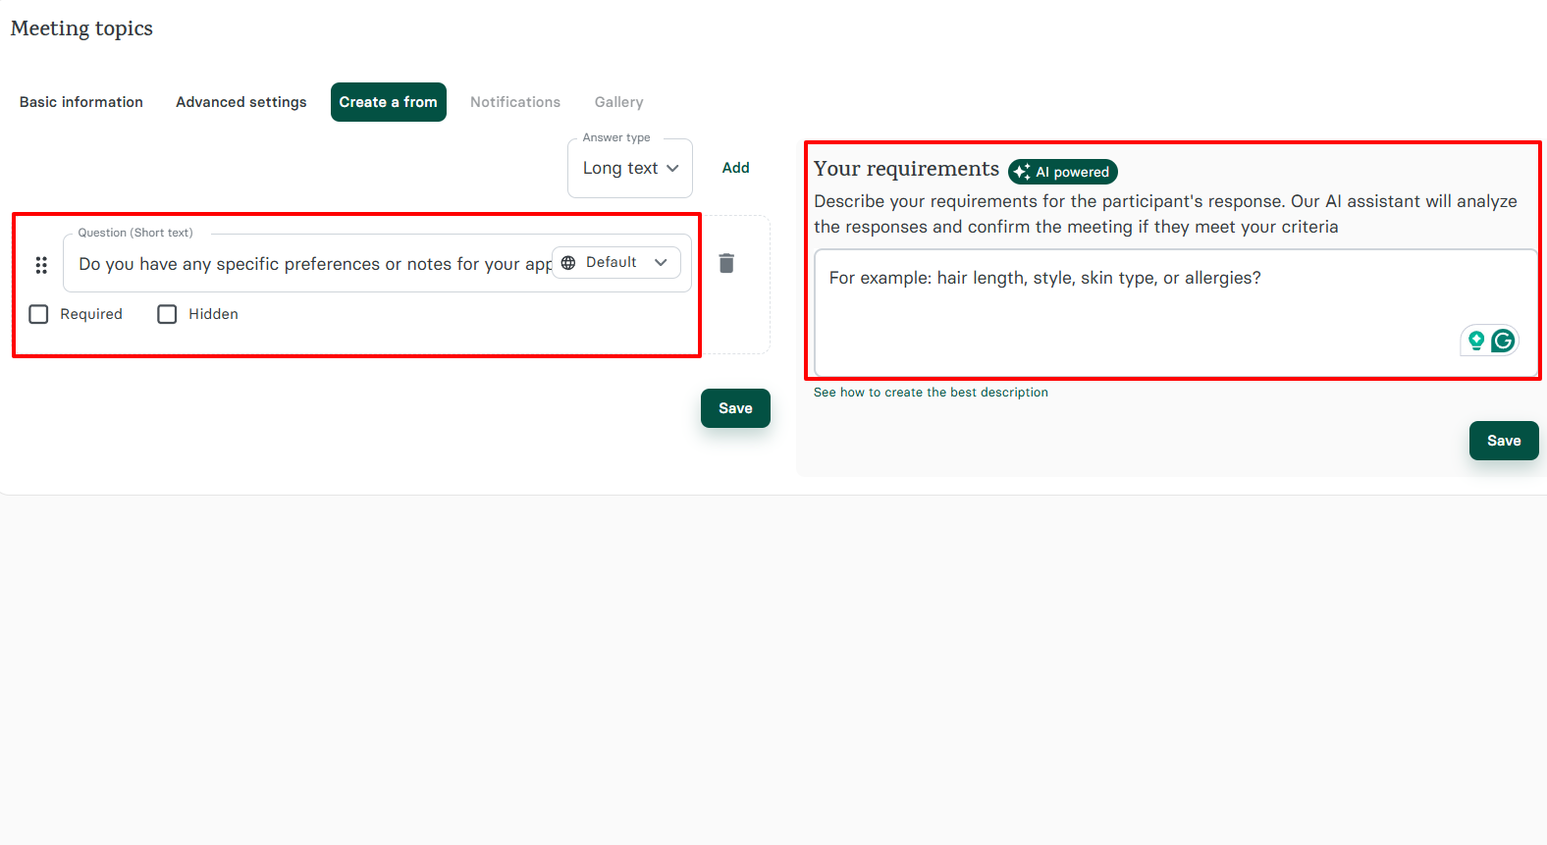The image size is (1547, 845).
Task: Delete the question with the trash icon
Action: pos(726,263)
